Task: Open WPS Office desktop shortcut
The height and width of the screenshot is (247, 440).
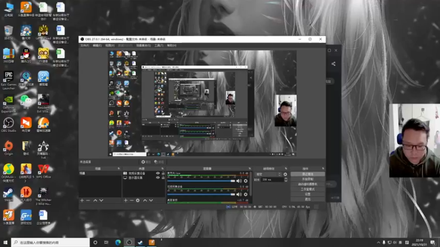Action: pyautogui.click(x=43, y=171)
